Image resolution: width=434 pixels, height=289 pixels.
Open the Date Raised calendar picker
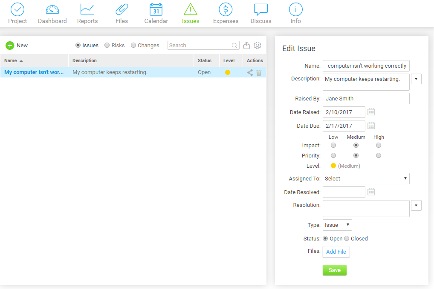[x=371, y=112]
